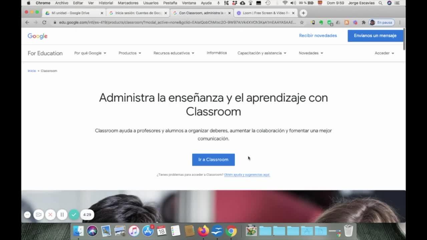Click the Time Machine menu bar icon
Image resolution: width=427 pixels, height=240 pixels.
pos(268,3)
